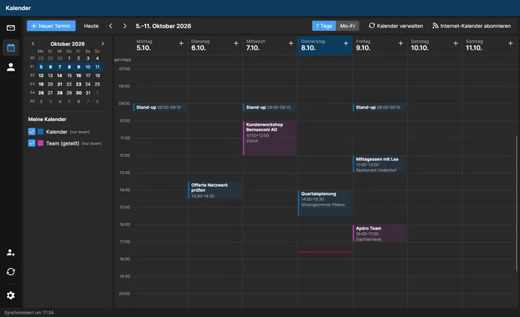Add event on Montag 5.10. plus icon
Viewport: 520px width, 317px height.
(x=181, y=43)
